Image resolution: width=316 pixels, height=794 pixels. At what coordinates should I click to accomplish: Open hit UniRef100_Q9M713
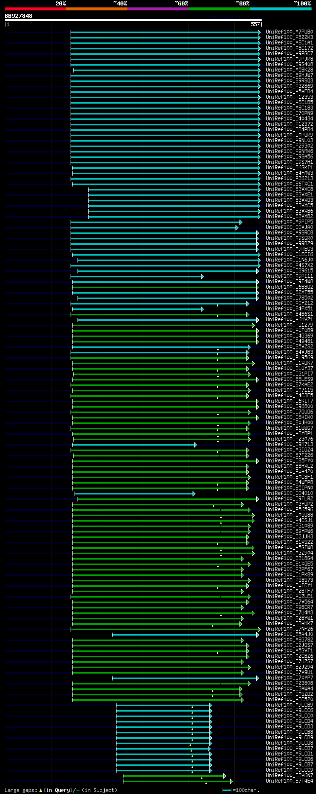[x=289, y=445]
